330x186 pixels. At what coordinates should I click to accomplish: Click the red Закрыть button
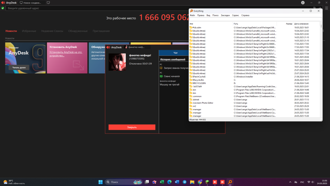(132, 127)
